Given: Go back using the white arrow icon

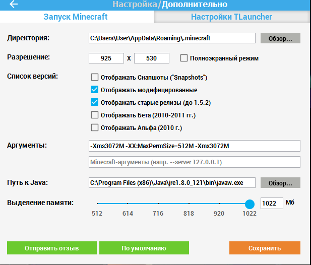Looking at the screenshot, I should [x=14, y=4].
